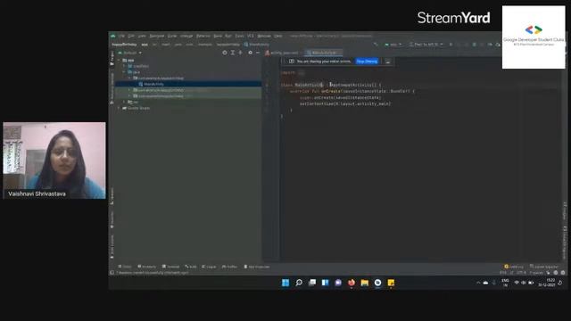This screenshot has height=321, width=571.
Task: Click the make project hammer icon
Action: point(376,45)
